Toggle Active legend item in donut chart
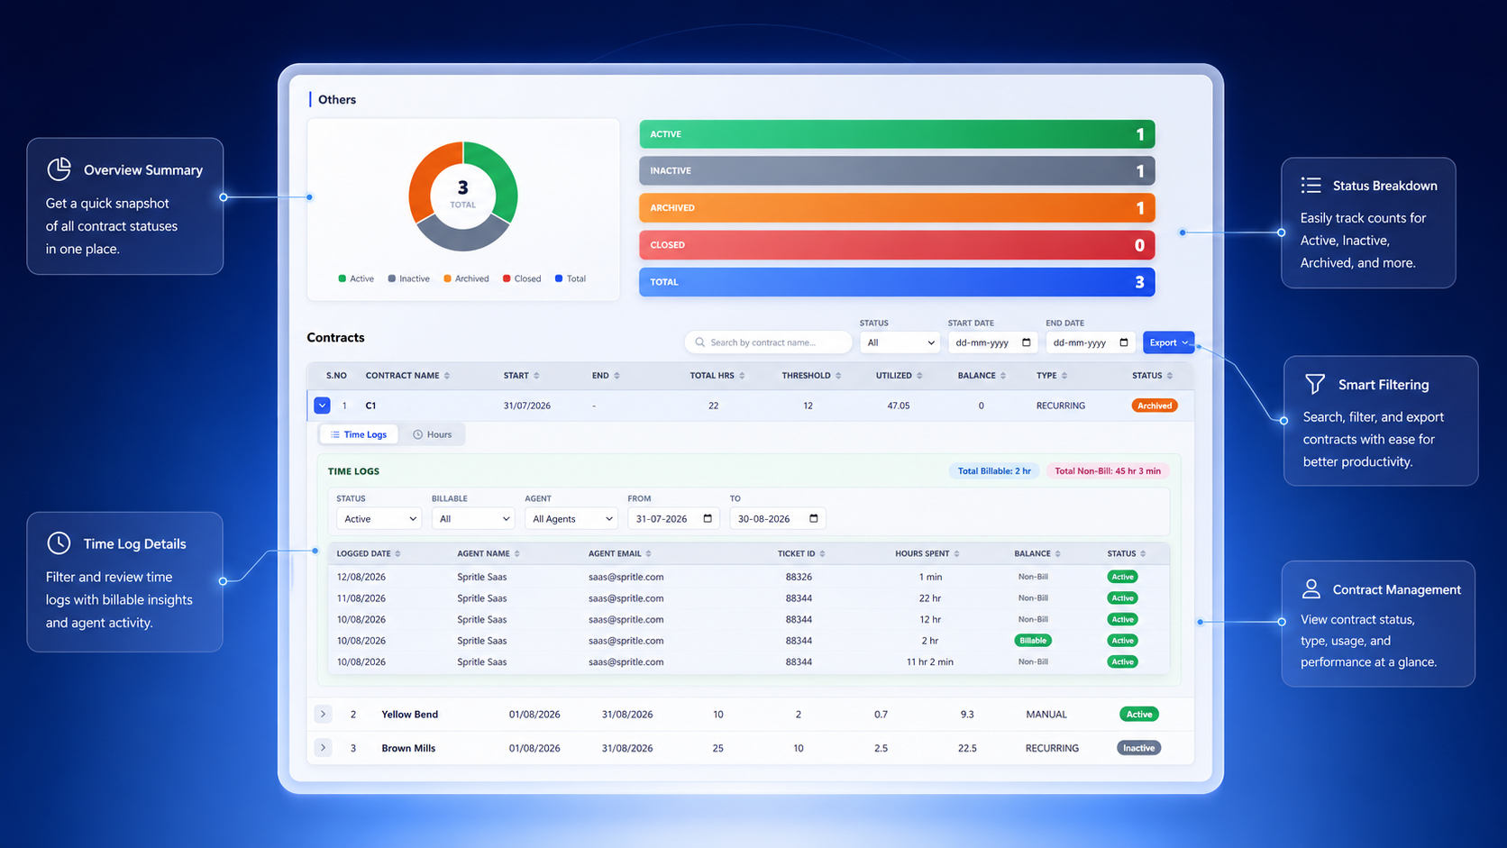The width and height of the screenshot is (1507, 848). (x=356, y=278)
